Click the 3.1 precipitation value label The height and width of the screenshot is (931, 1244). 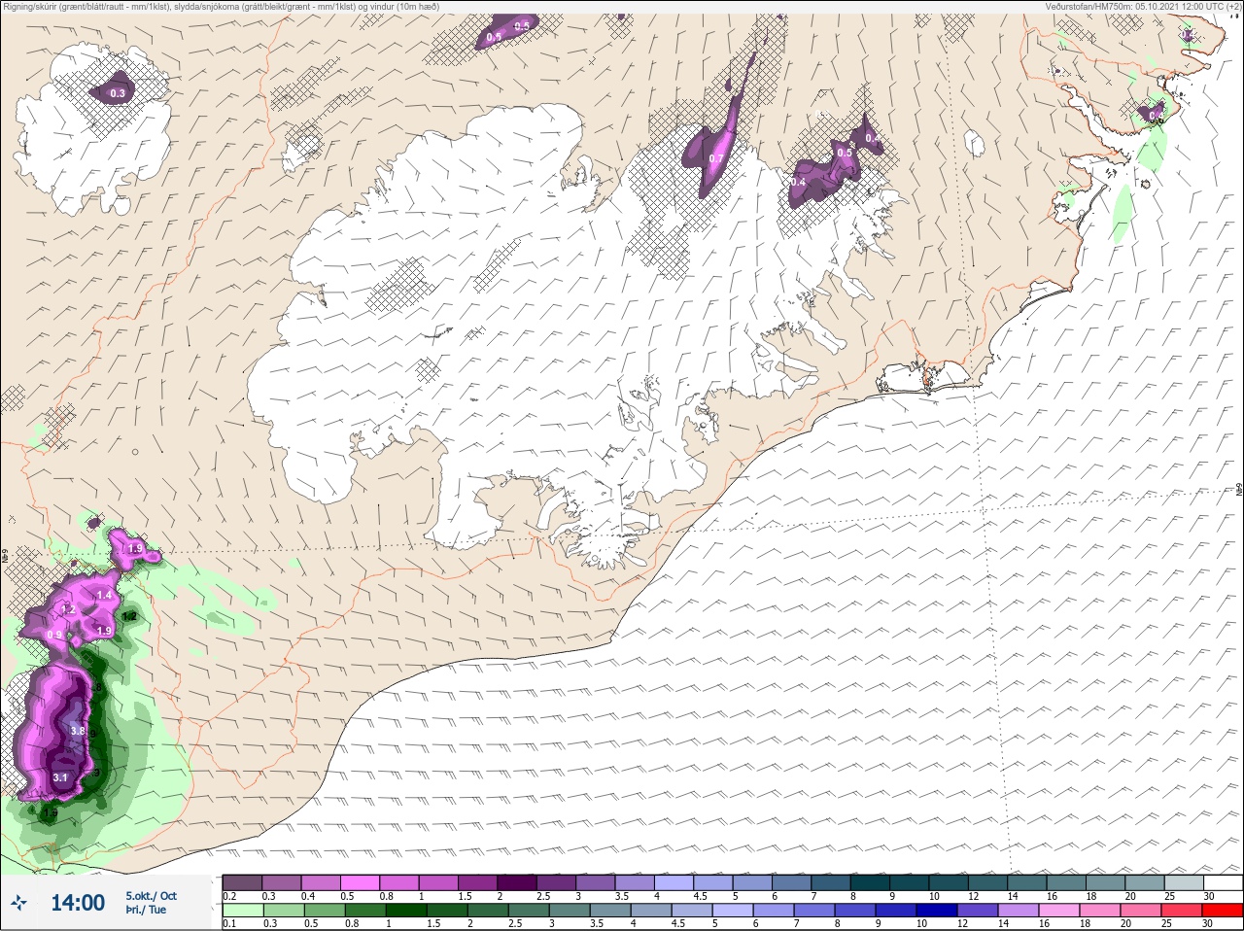60,777
